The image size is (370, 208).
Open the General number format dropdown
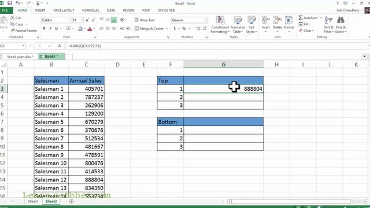[206, 20]
